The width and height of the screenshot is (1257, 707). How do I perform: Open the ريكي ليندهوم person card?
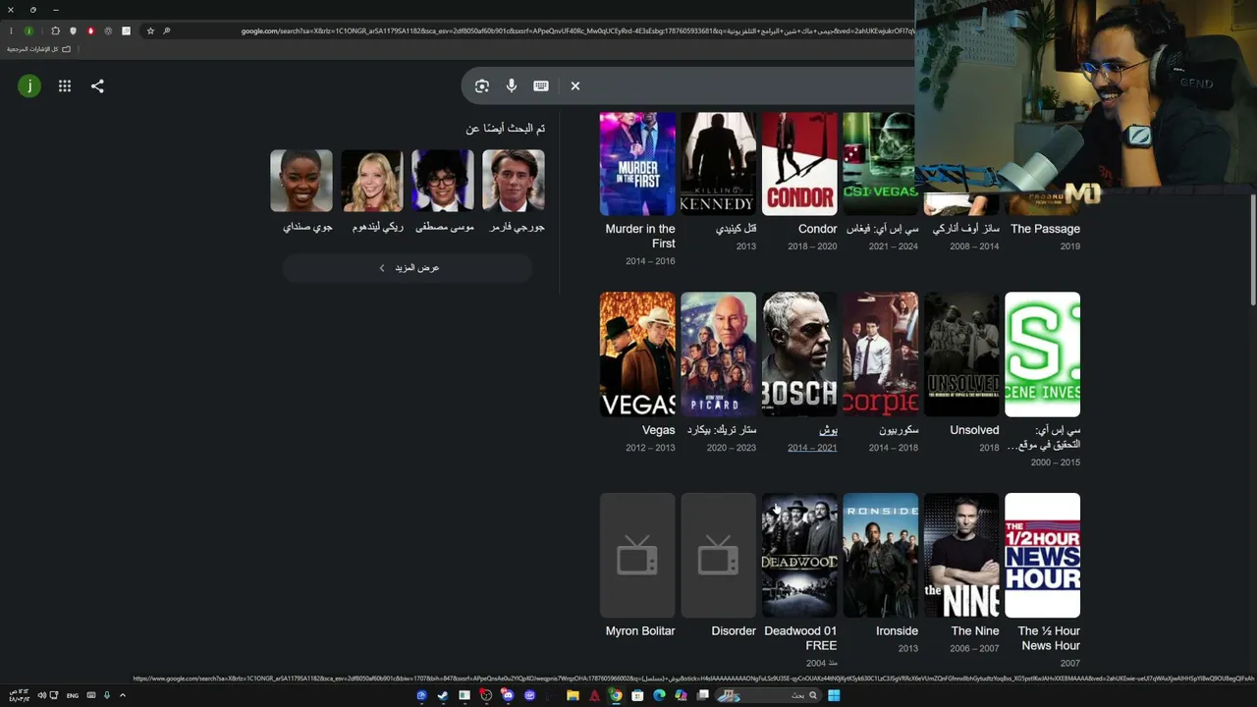coord(372,192)
